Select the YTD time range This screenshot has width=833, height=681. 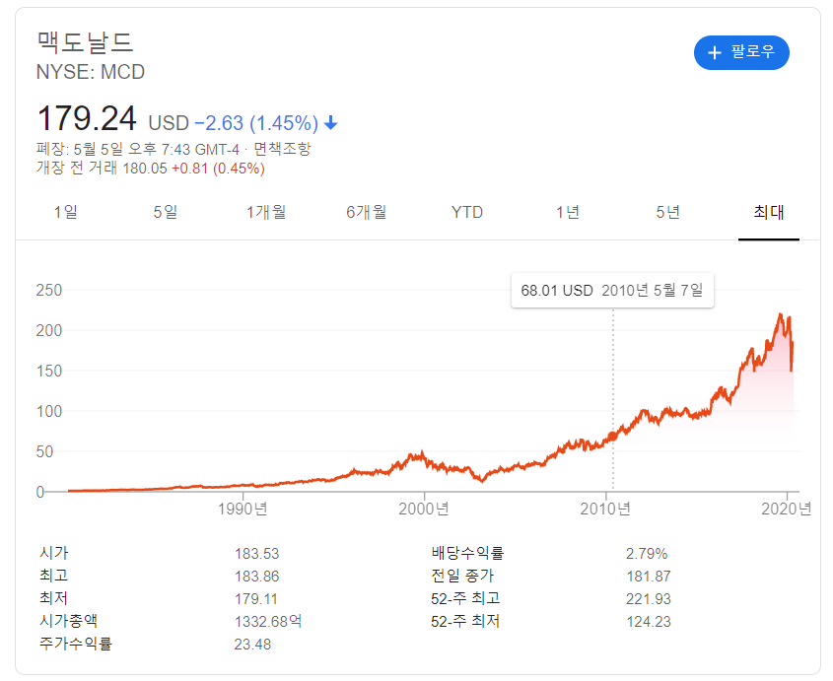coord(465,212)
